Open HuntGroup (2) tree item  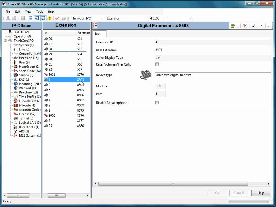29,66
